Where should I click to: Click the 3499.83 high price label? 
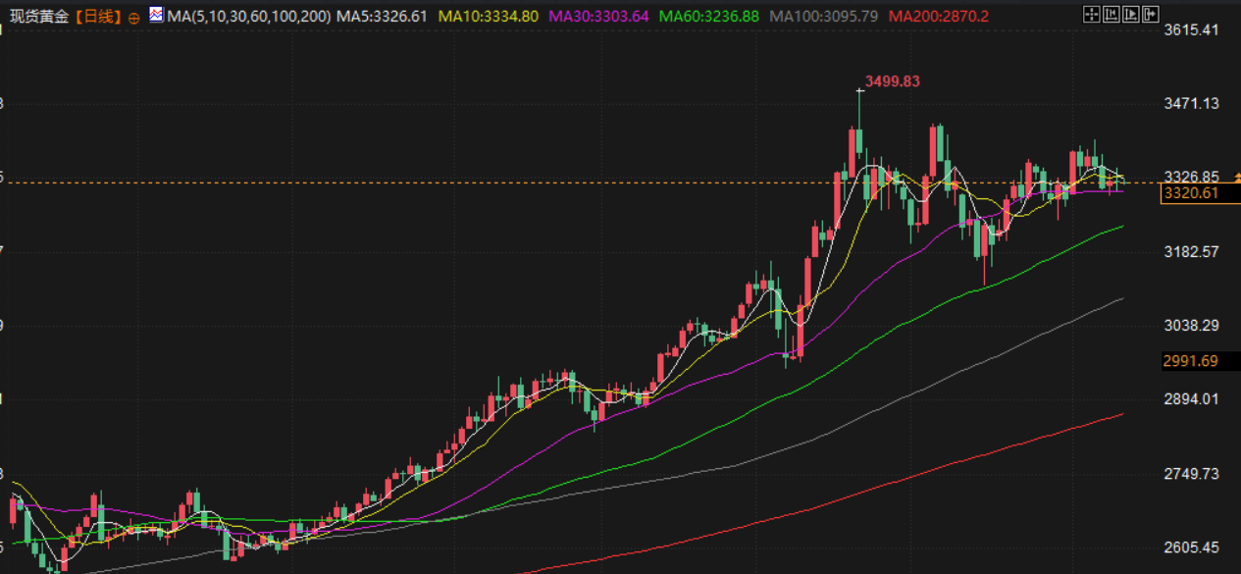coord(892,81)
